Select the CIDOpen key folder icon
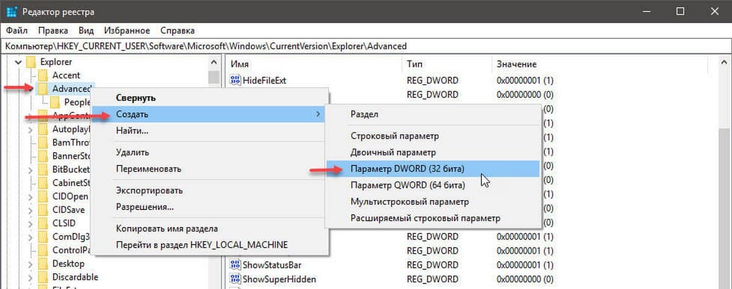This screenshot has height=289, width=732. point(43,196)
